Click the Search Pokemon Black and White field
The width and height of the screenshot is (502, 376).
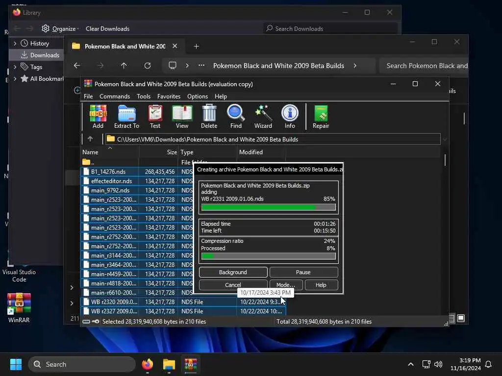424,66
